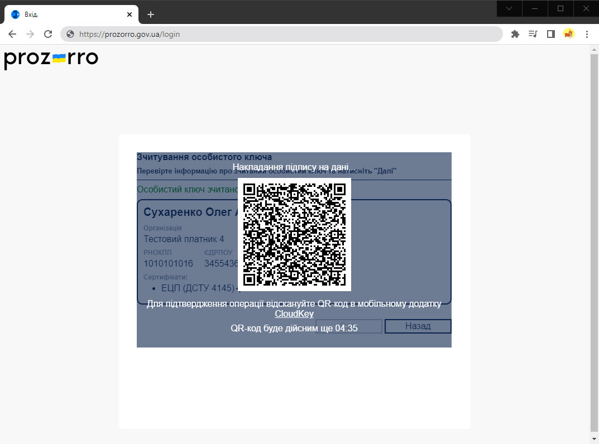
Task: Click the browser back arrow
Action: click(12, 35)
